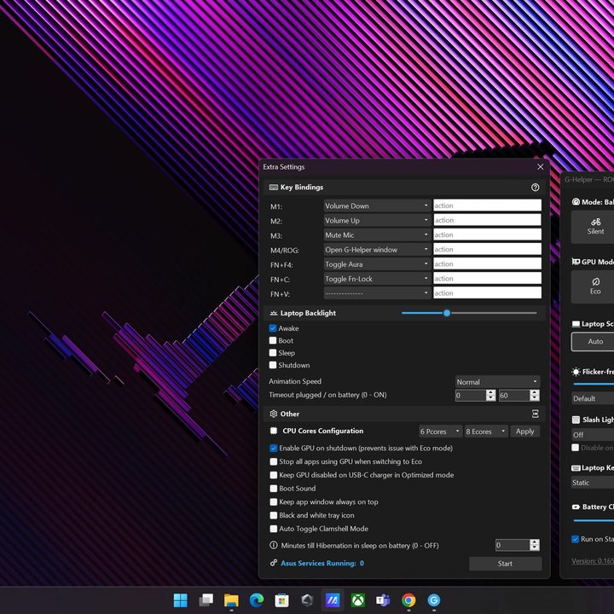Select Auto screen mode in G-Helper window
614x614 pixels.
click(594, 341)
